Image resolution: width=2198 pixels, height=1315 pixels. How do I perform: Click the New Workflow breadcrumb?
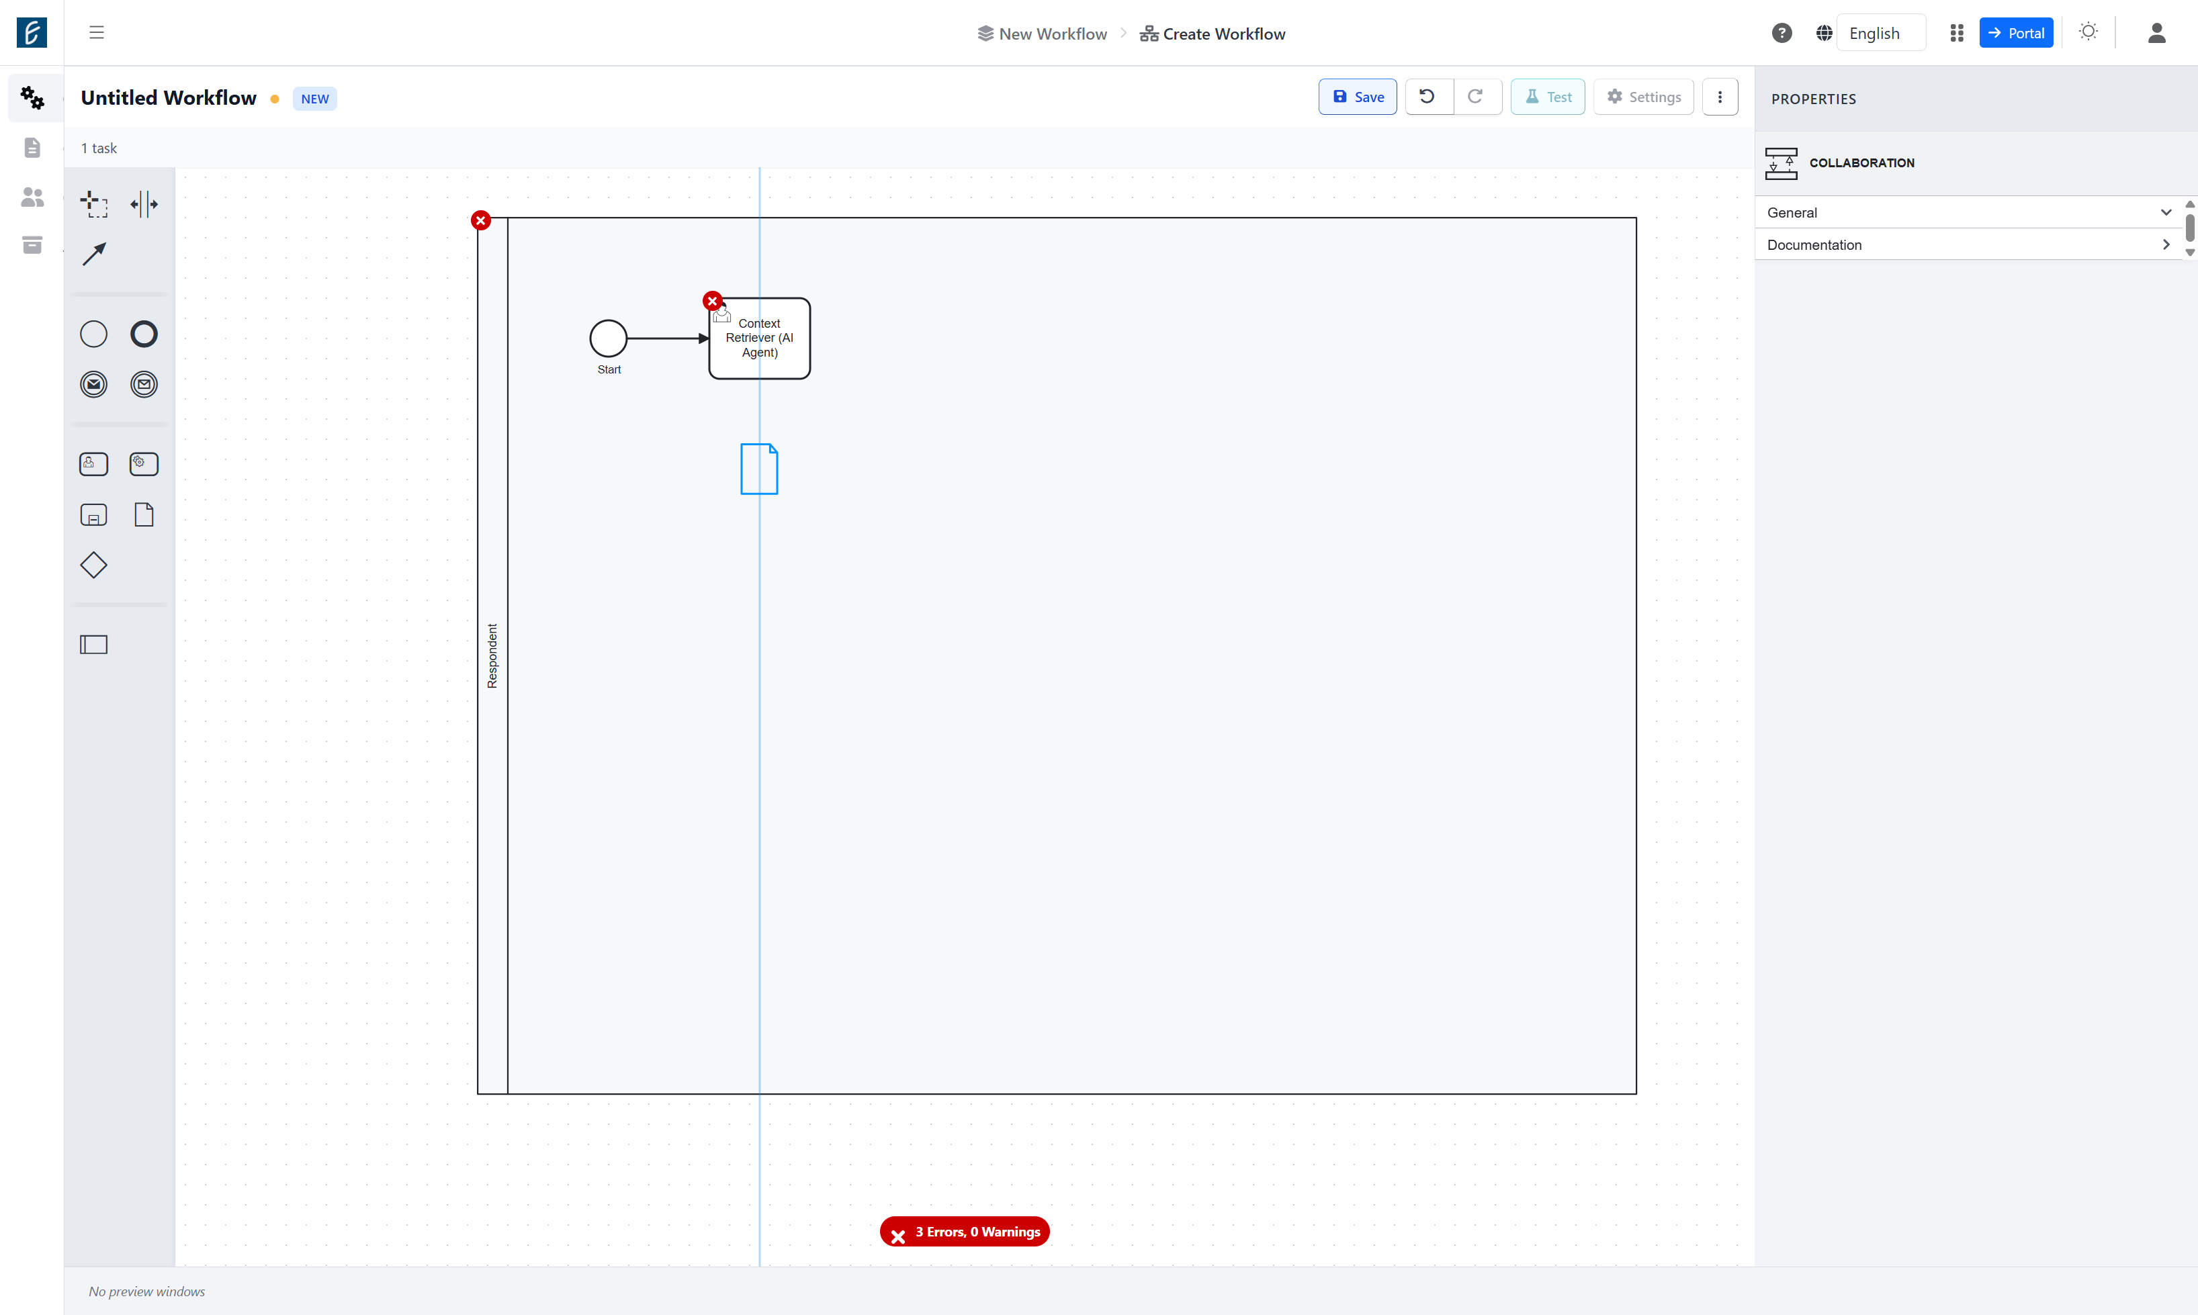click(1043, 34)
